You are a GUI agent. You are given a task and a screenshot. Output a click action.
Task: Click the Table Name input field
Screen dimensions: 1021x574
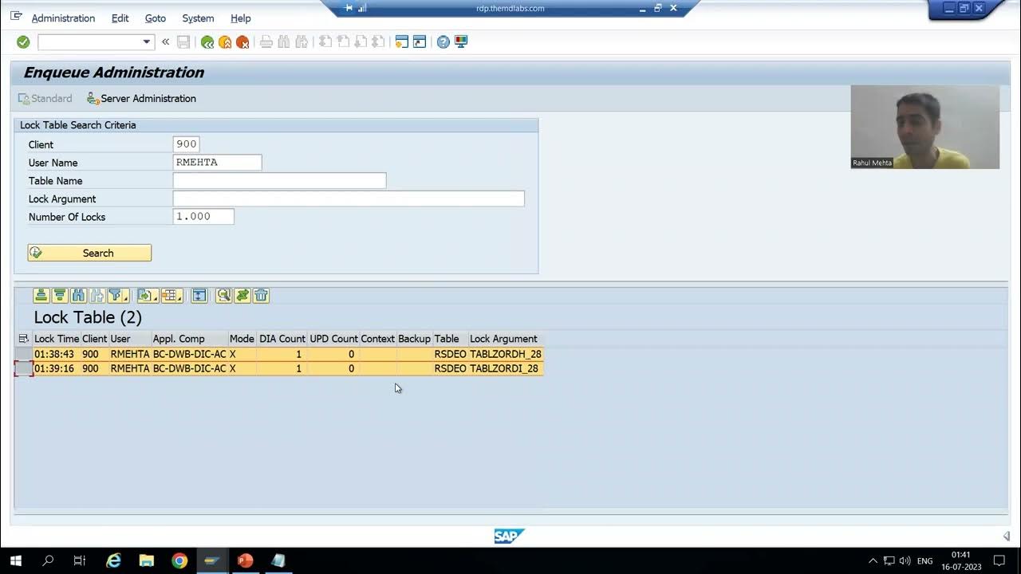[x=279, y=180]
